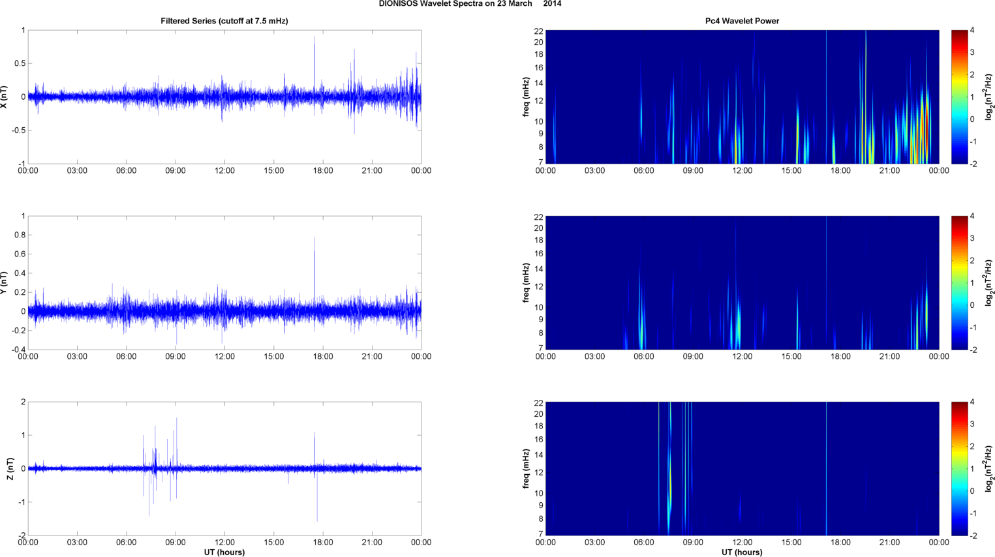The height and width of the screenshot is (557, 995).
Task: Click 'freq (mHz)' label of Z wavelet panel
Action: pos(526,469)
